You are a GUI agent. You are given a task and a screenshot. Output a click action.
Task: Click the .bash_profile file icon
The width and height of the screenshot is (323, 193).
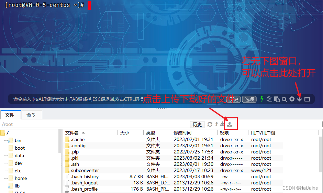tap(67, 189)
